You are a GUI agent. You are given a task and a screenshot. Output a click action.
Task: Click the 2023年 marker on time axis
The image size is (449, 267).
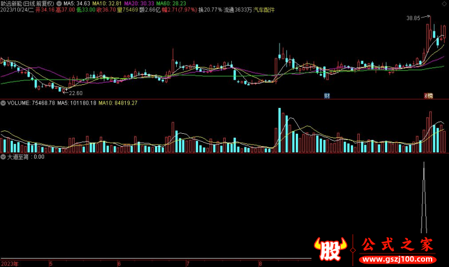coord(10,264)
